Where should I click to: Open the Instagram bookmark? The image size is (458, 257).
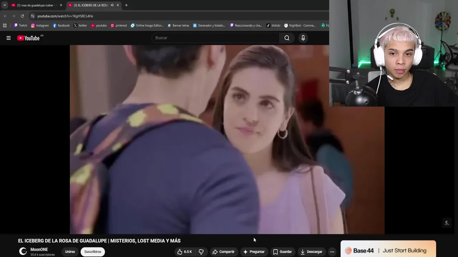[40, 25]
